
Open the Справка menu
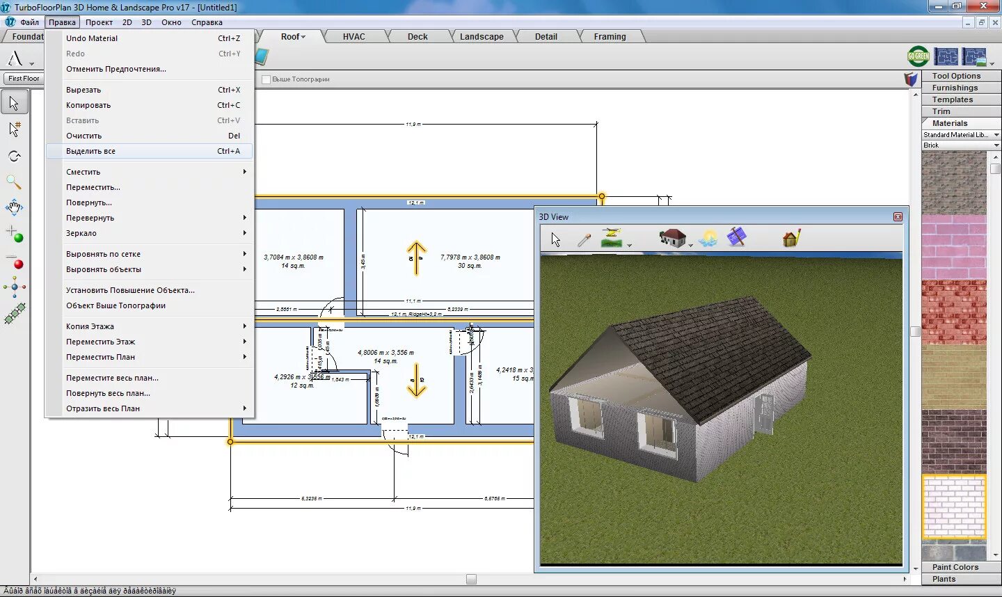[207, 22]
